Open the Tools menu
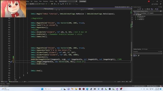 (x=40, y=1)
